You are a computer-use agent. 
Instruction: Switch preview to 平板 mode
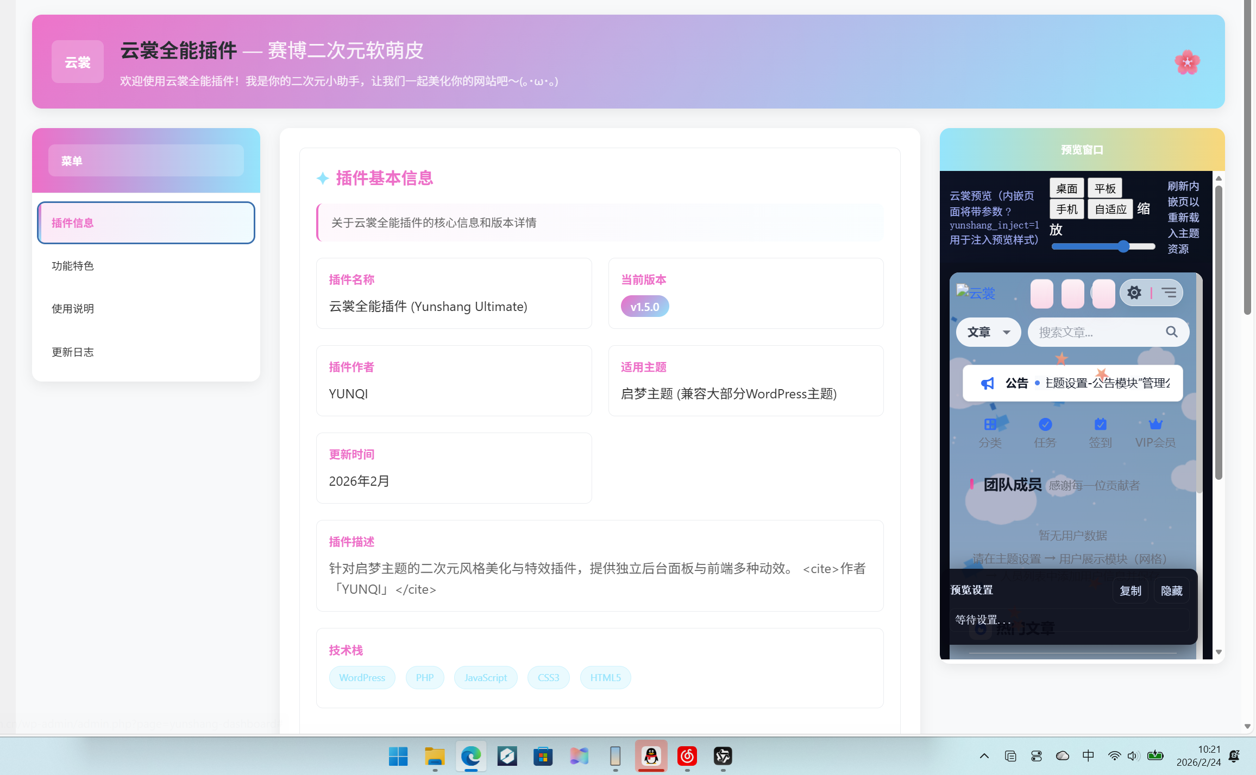[x=1105, y=188]
